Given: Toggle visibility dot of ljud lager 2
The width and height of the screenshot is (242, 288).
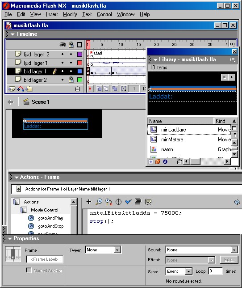Looking at the screenshot, I should [63, 54].
